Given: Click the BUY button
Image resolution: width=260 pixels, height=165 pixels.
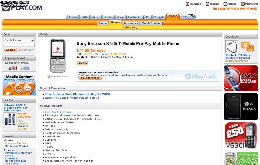Looking at the screenshot, I should (x=82, y=63).
